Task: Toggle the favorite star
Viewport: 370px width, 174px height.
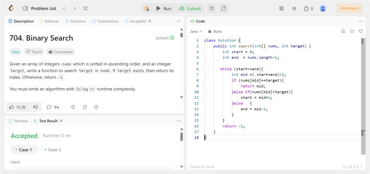Action: (73, 107)
